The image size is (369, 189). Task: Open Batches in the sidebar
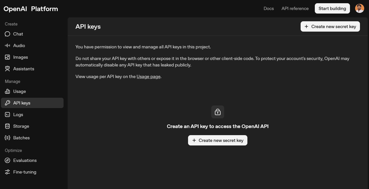pyautogui.click(x=32, y=138)
